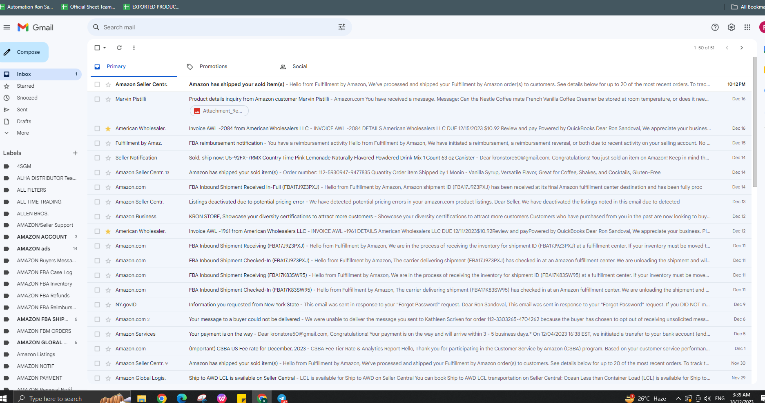Image resolution: width=765 pixels, height=403 pixels.
Task: Expand the More section in sidebar
Action: pyautogui.click(x=22, y=133)
